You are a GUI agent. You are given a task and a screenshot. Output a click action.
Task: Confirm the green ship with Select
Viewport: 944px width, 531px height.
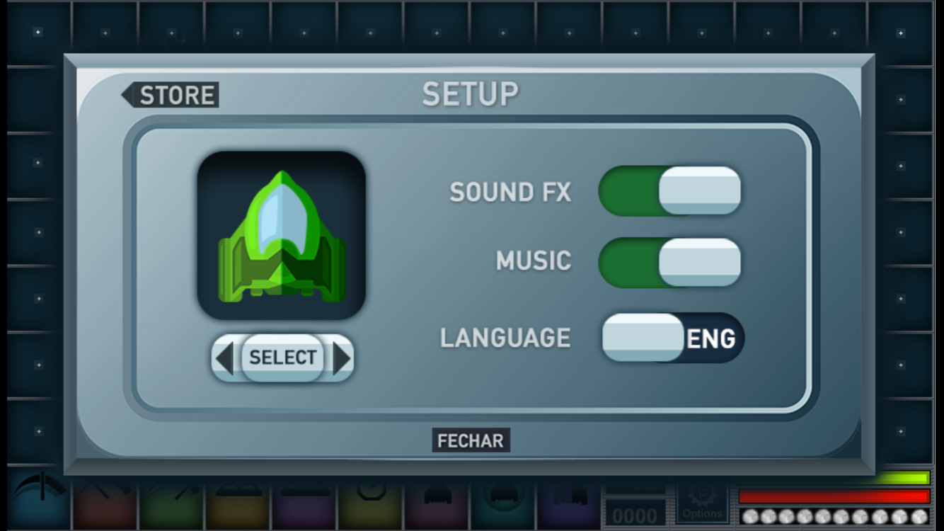coord(282,358)
